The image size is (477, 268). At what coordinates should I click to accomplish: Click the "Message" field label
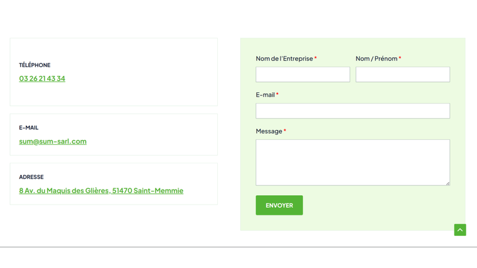269,131
